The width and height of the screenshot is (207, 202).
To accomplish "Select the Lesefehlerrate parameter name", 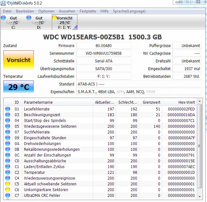I will click(37, 109).
